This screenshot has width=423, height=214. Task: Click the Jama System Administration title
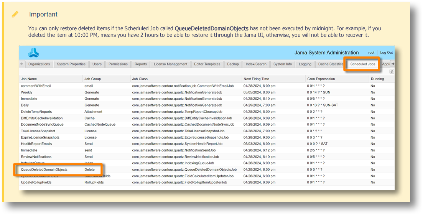[x=327, y=53]
